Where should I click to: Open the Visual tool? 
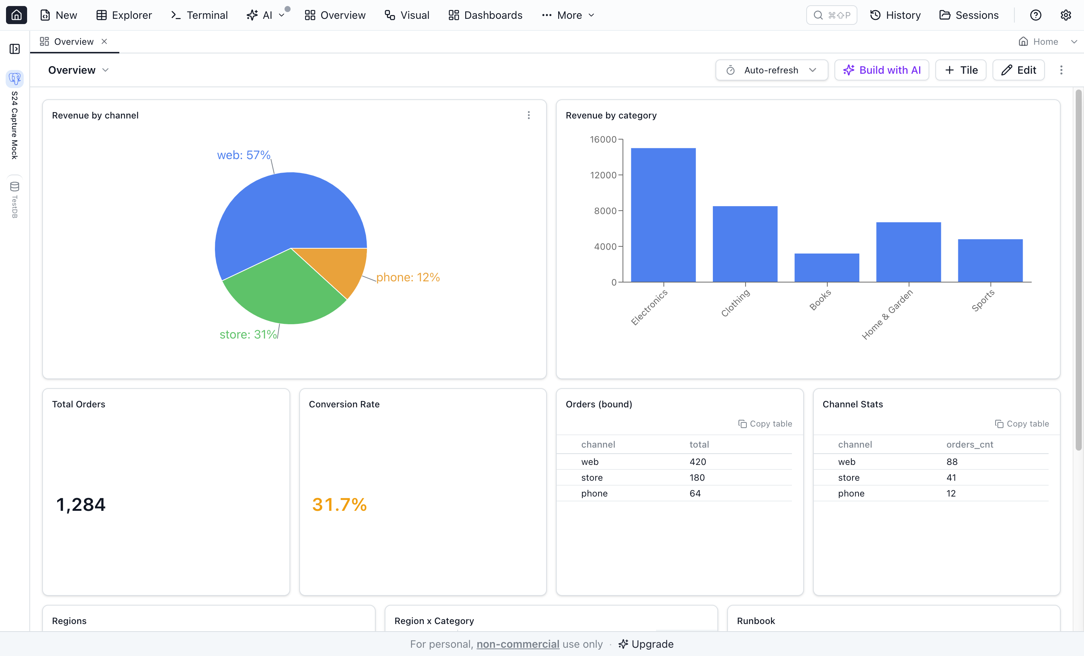pos(406,15)
